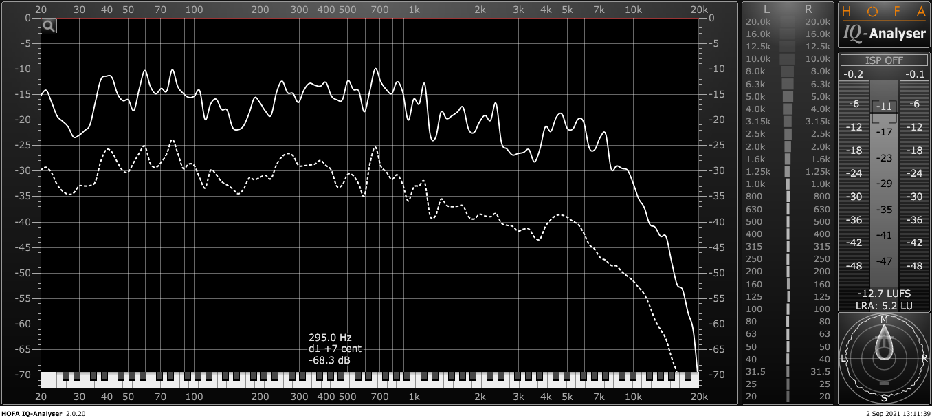Select the 12.5k band in the R column

pyautogui.click(x=818, y=47)
